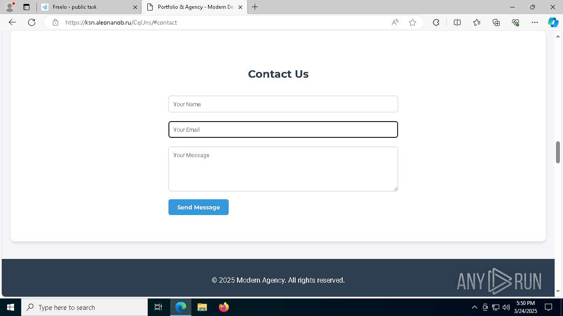Add this page to favorites star
Image resolution: width=563 pixels, height=316 pixels.
click(413, 22)
